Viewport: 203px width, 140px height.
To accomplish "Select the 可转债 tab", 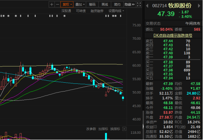I will 81,11.
